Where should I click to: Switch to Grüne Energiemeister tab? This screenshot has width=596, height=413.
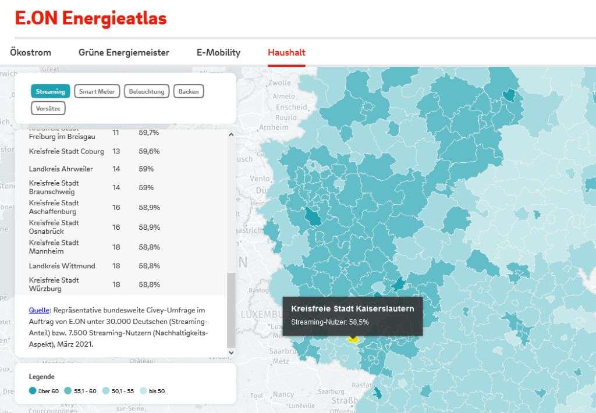coord(124,52)
